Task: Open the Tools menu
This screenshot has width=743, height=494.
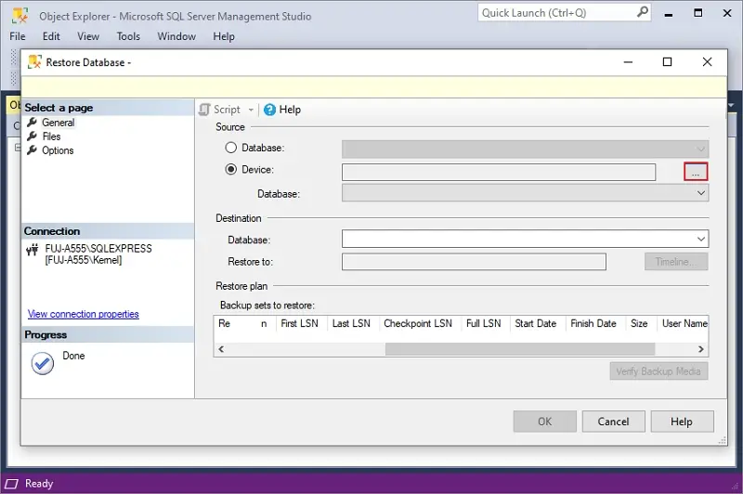Action: click(128, 36)
